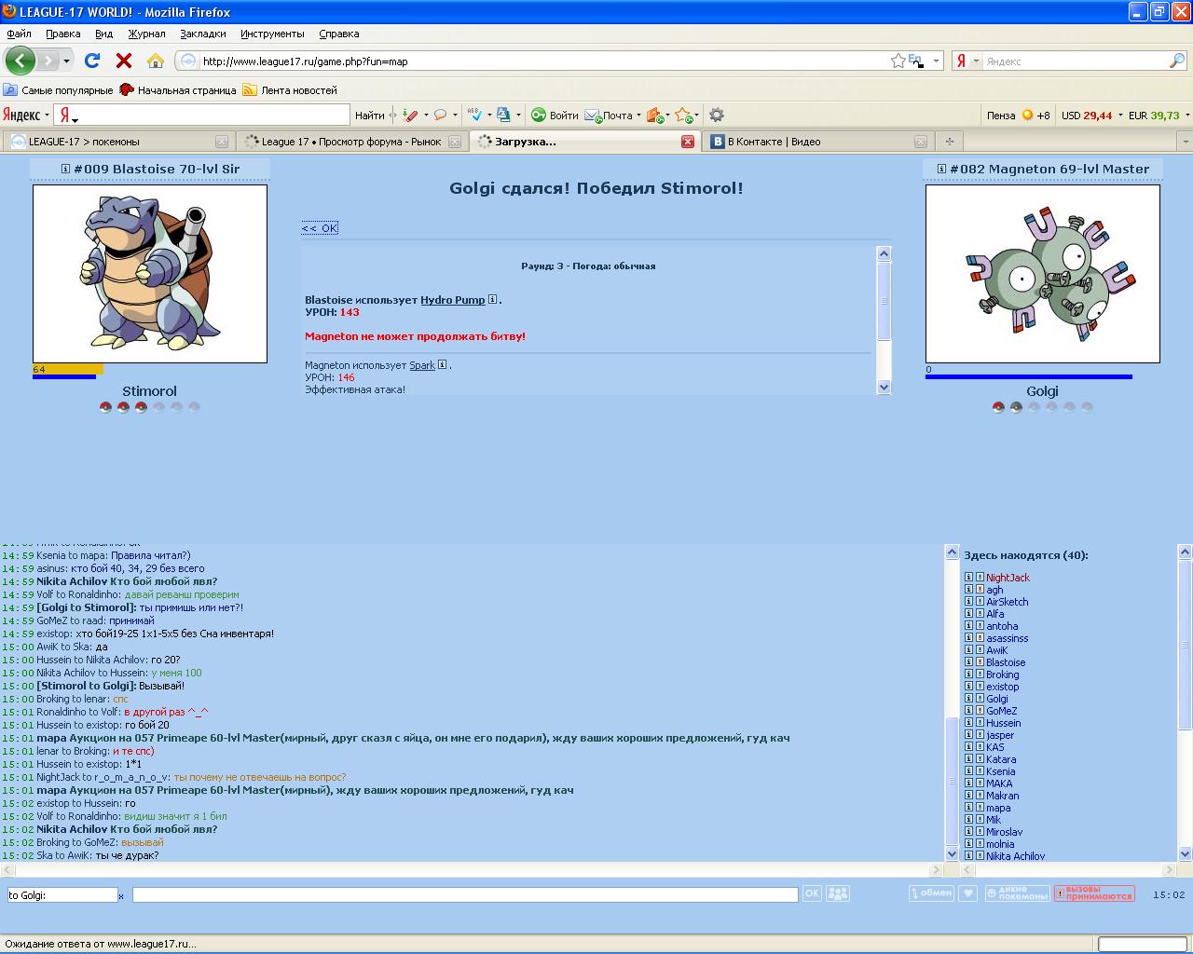Expand the EUR rate dropdown arrow
This screenshot has height=954, width=1193.
click(x=1186, y=116)
